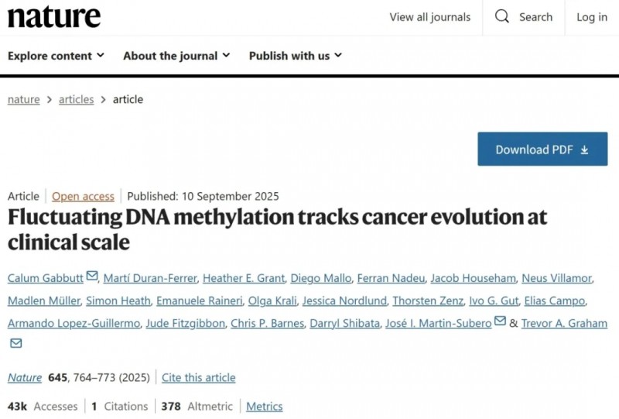Click the Nature logo
The width and height of the screenshot is (619, 419).
[x=54, y=17]
